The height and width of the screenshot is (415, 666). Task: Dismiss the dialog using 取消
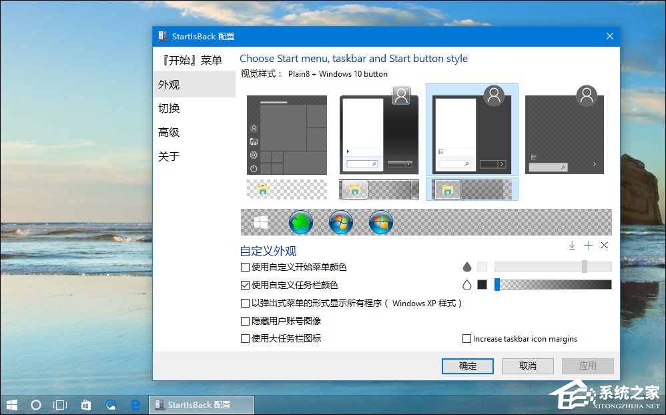tap(527, 366)
